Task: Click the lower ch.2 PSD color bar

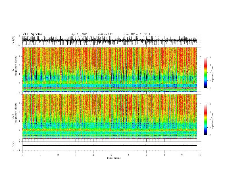Action: (x=206, y=120)
